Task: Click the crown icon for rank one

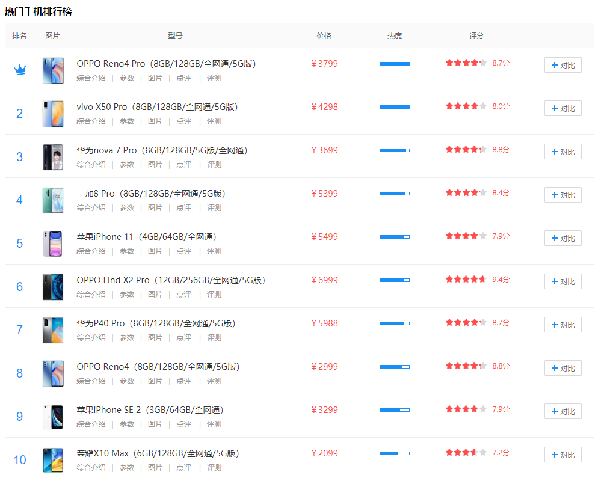Action: pyautogui.click(x=20, y=70)
